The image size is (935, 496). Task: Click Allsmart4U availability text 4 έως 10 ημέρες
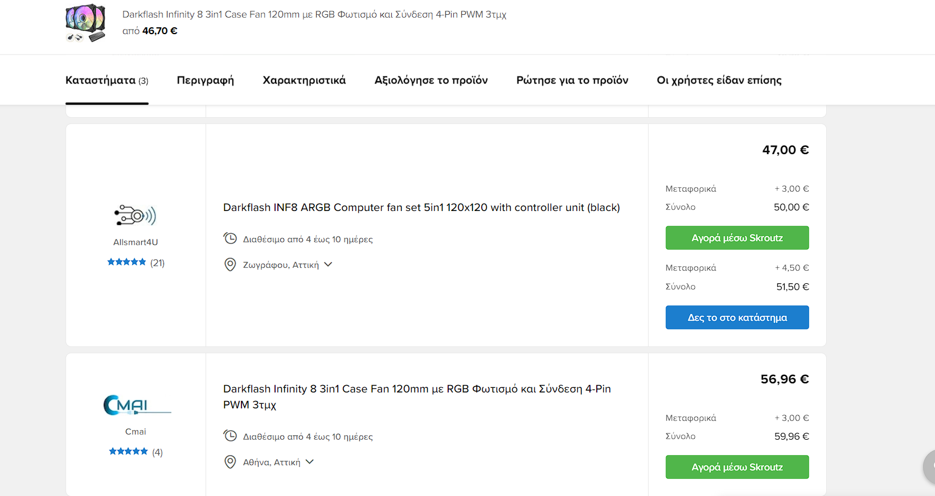pyautogui.click(x=308, y=239)
